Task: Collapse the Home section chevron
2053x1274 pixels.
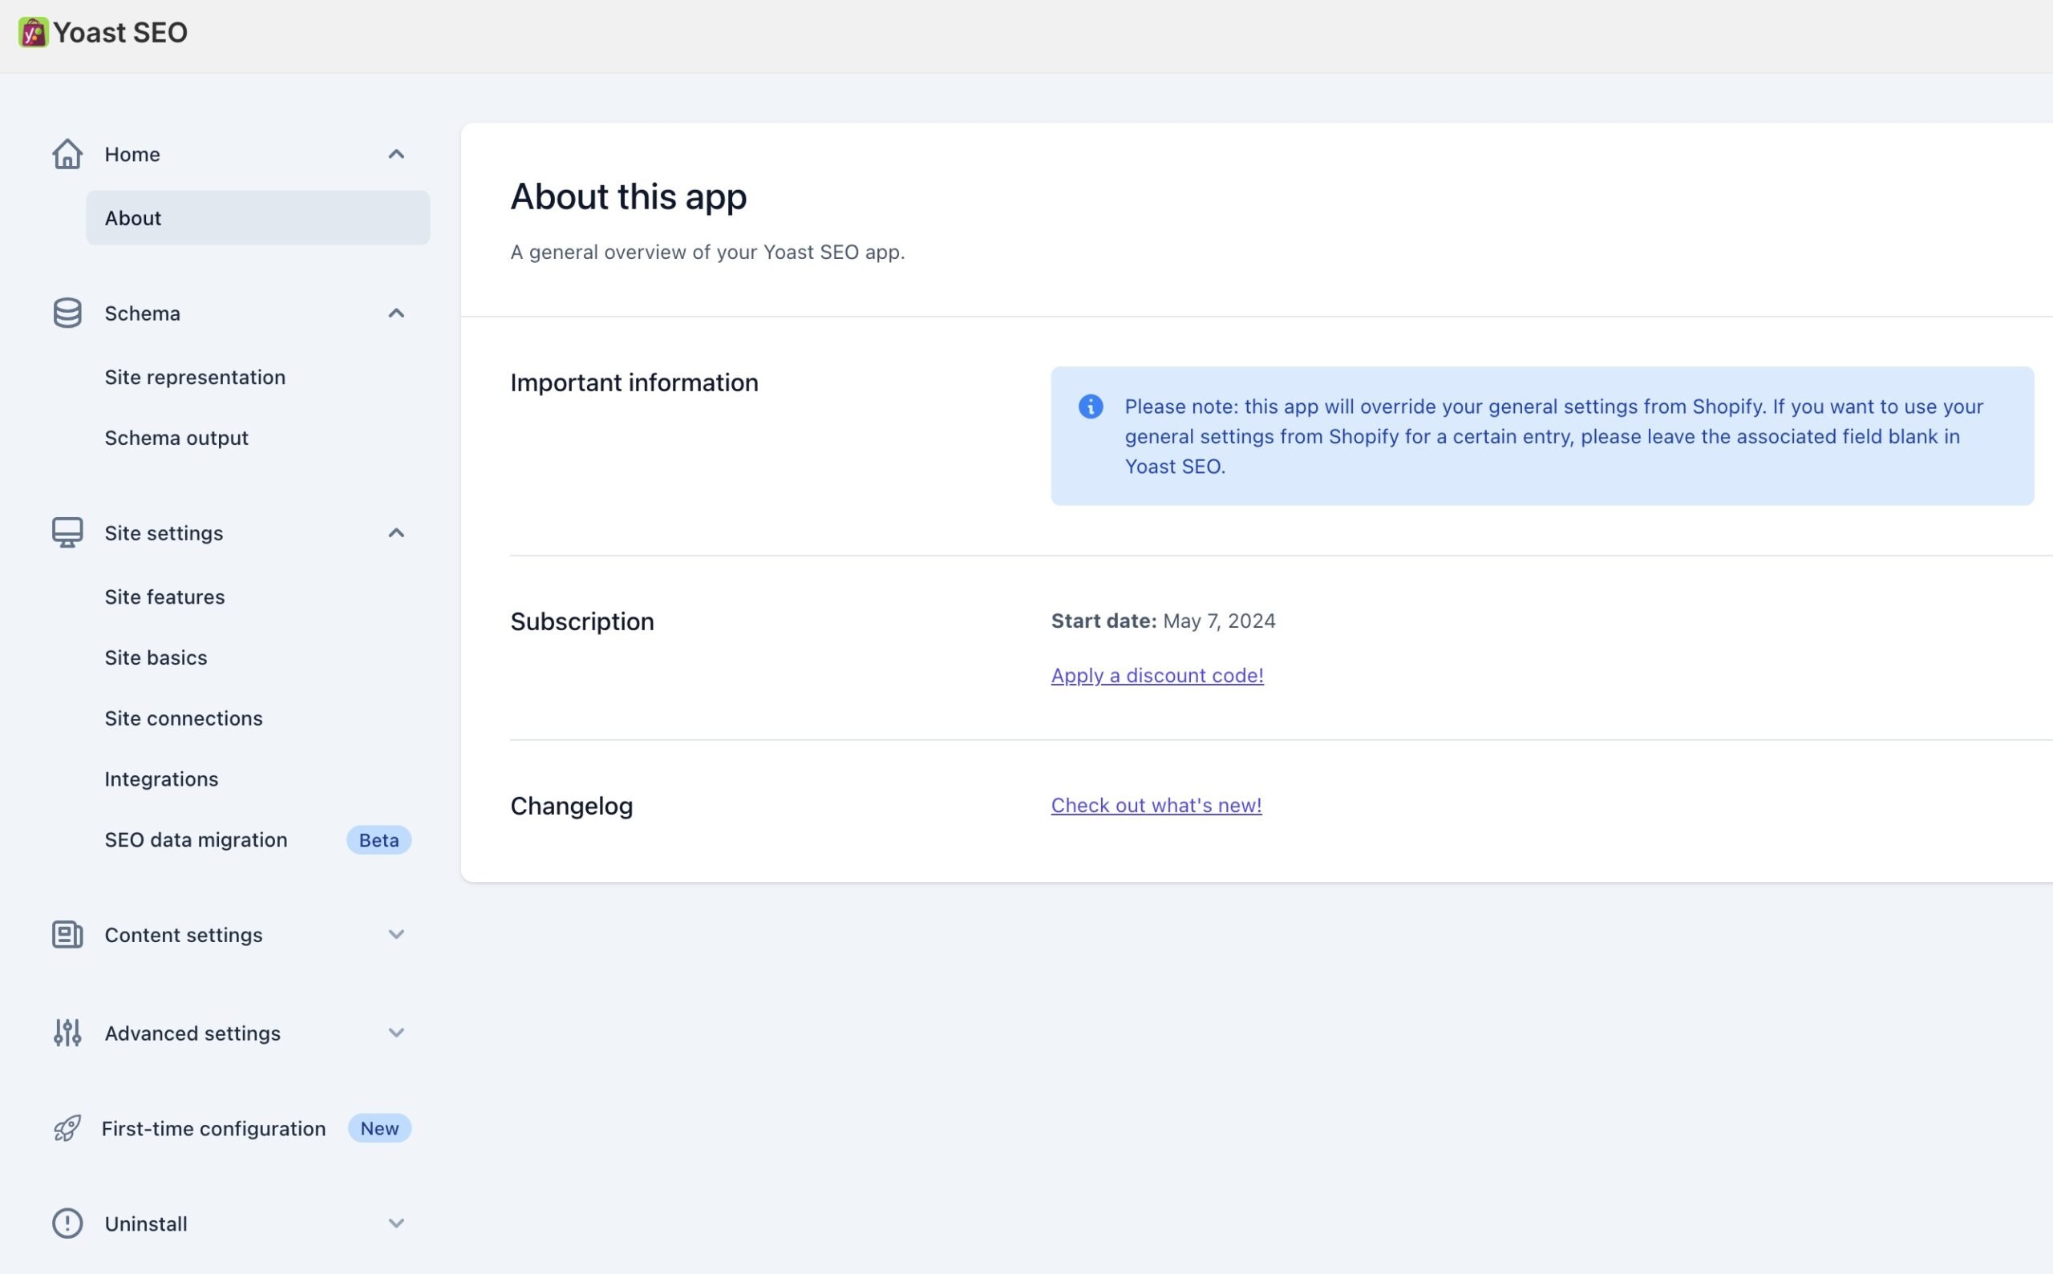Action: tap(396, 154)
